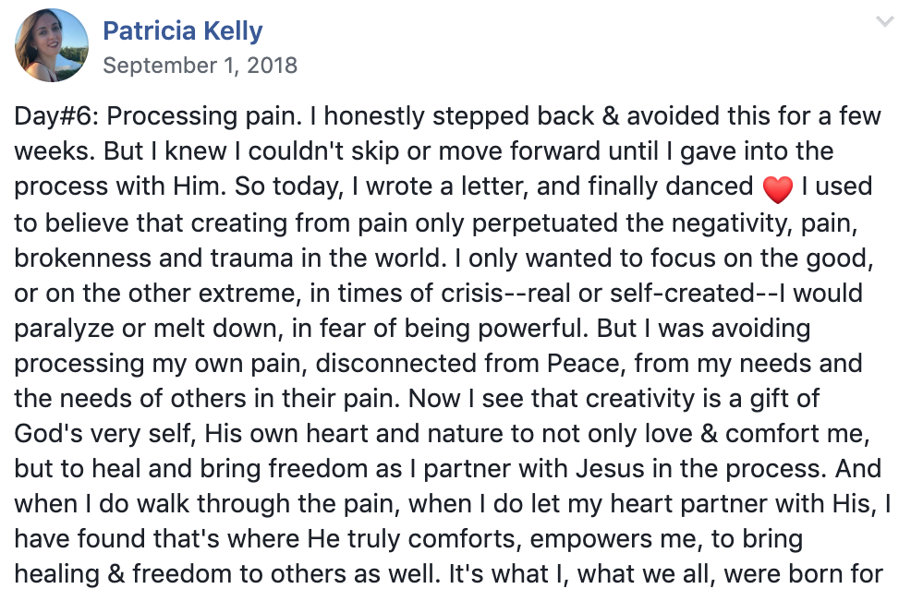This screenshot has width=911, height=589.
Task: Open the September 1, 2018 timestamp
Action: (x=200, y=66)
